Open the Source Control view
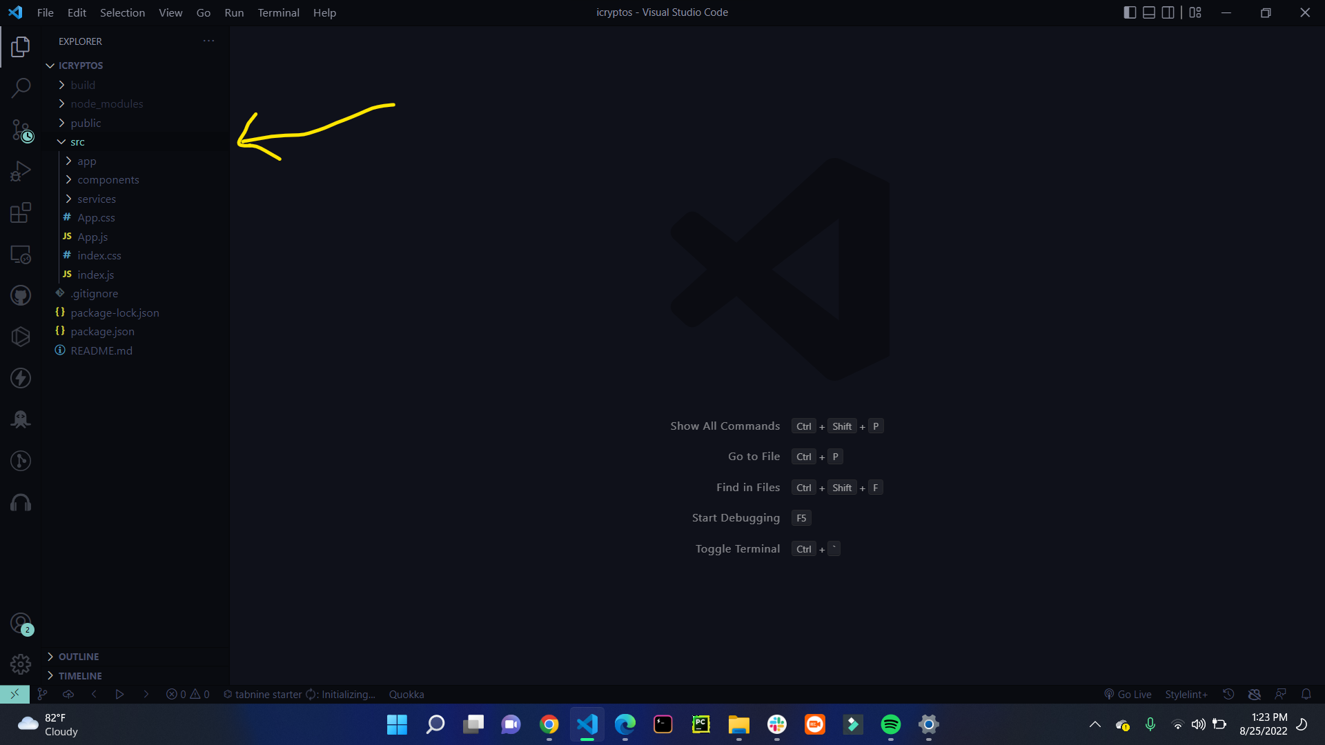The height and width of the screenshot is (745, 1325). 21,130
